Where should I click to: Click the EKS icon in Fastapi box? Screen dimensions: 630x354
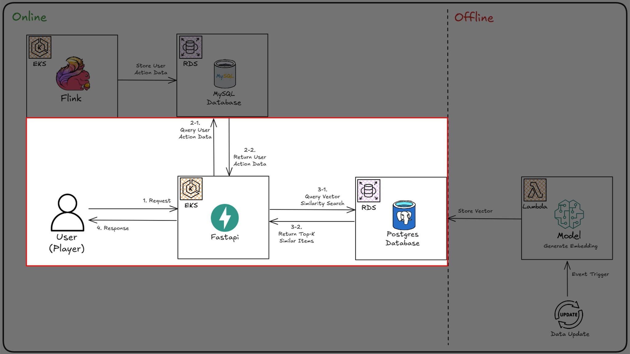point(191,189)
